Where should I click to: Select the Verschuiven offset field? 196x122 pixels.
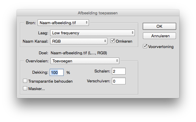click(x=119, y=81)
